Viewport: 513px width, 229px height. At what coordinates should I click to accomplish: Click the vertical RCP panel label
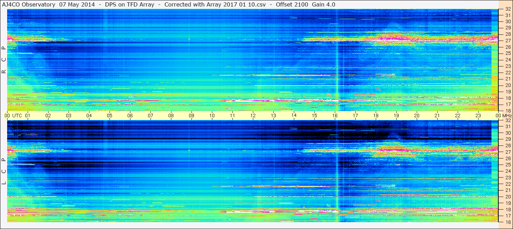[4, 60]
